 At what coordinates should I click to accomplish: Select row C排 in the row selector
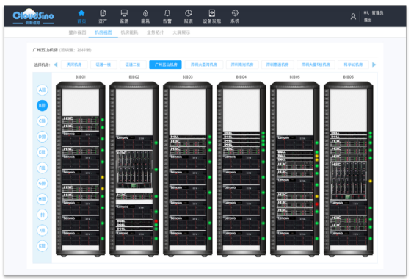point(43,121)
